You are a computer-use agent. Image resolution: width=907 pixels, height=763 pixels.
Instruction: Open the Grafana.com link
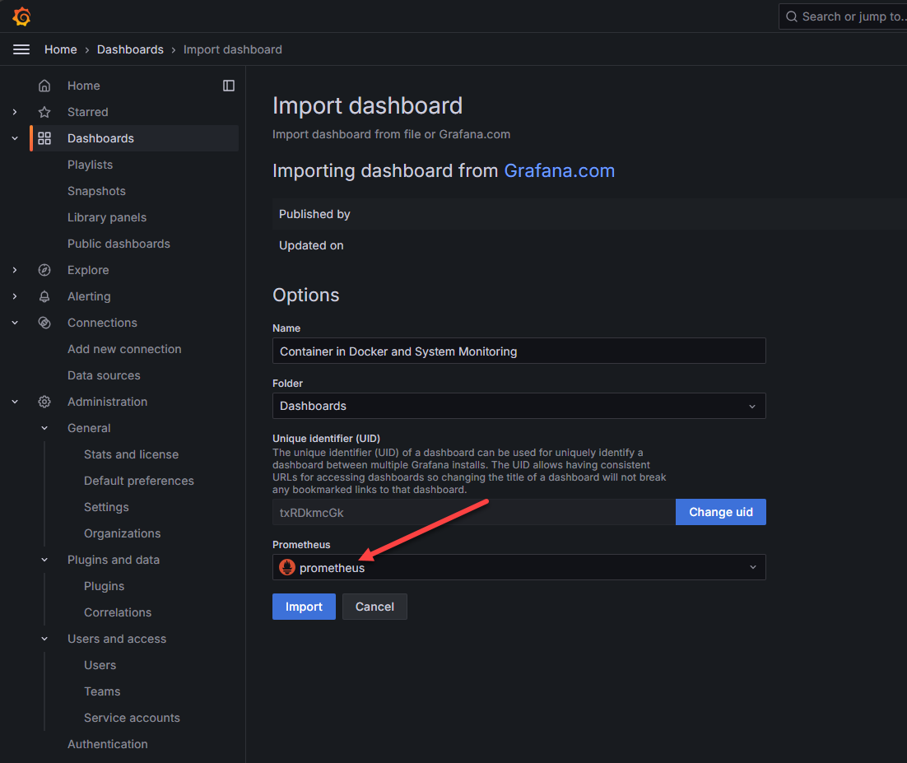point(559,170)
